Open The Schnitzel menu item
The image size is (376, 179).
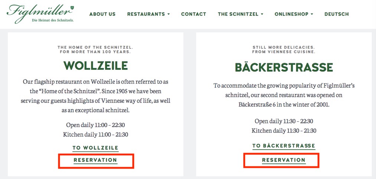(x=238, y=14)
